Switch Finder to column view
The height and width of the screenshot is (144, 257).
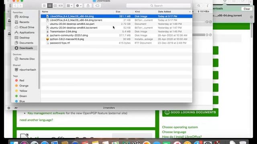point(55,6)
